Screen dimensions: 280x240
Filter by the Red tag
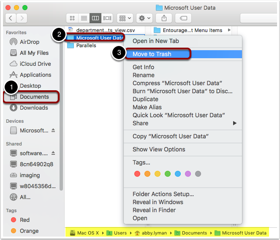coord(24,220)
